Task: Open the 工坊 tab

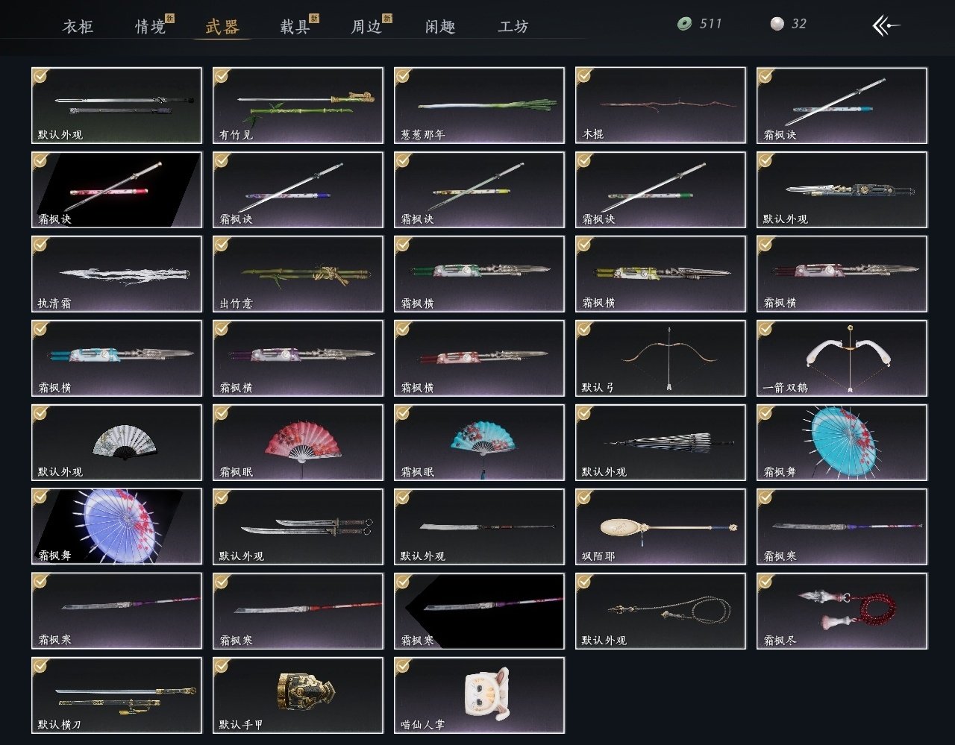Action: pos(513,27)
